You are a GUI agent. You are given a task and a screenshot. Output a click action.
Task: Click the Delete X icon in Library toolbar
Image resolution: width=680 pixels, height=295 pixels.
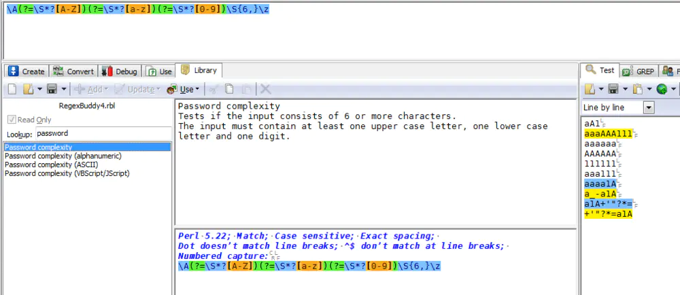coord(265,89)
